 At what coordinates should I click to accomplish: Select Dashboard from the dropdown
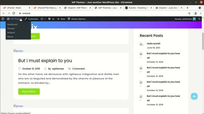coord(12,24)
